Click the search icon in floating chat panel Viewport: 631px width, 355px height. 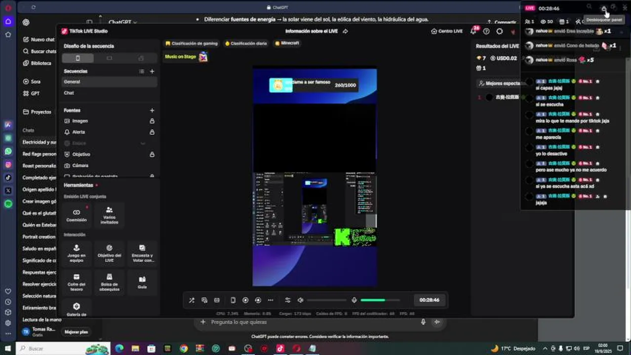589,7
